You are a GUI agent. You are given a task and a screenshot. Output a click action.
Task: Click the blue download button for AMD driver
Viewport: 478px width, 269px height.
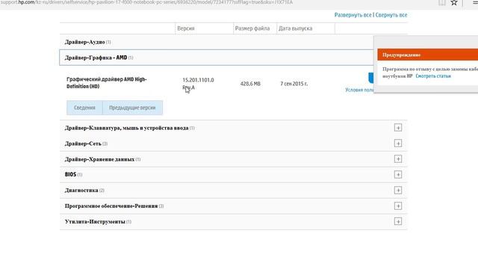click(x=371, y=78)
